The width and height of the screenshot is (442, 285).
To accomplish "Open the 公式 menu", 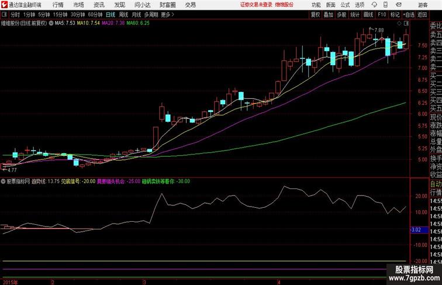I will click(345, 5).
